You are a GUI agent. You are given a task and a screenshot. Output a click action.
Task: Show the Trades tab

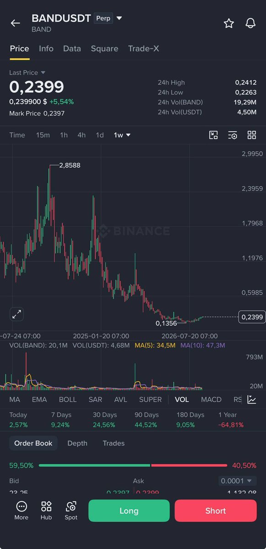(114, 443)
